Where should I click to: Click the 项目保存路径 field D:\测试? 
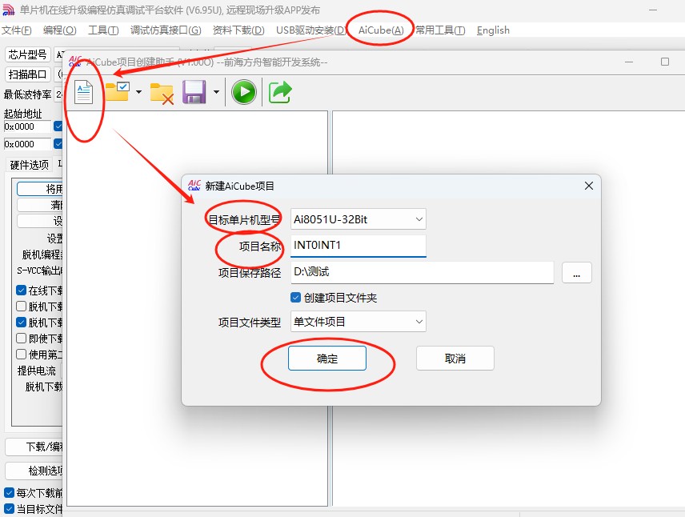[x=422, y=272]
